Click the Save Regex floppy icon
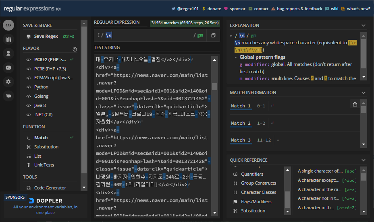This screenshot has height=222, width=374. [x=29, y=37]
